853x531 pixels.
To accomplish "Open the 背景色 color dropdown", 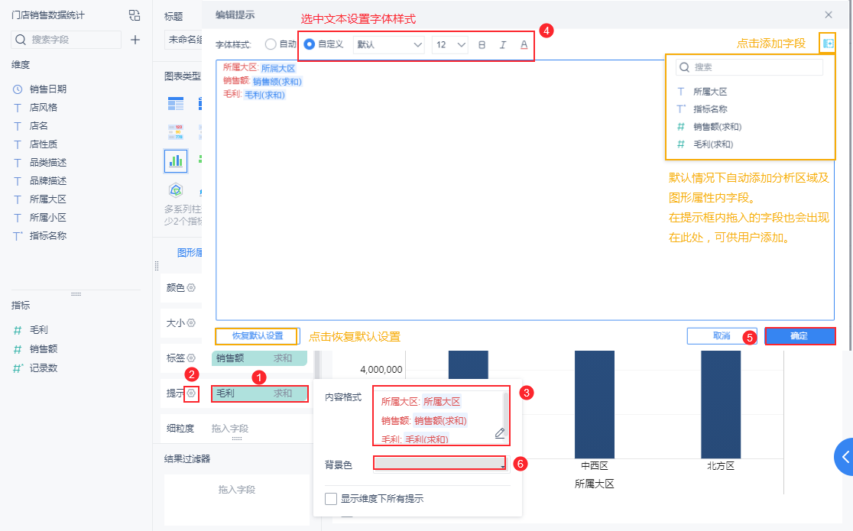I will click(439, 463).
